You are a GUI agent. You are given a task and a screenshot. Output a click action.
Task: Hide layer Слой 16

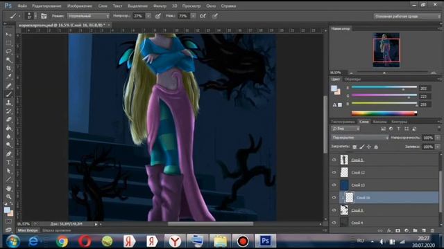[334, 198]
